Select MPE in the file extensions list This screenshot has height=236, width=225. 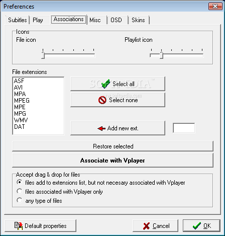(38, 107)
